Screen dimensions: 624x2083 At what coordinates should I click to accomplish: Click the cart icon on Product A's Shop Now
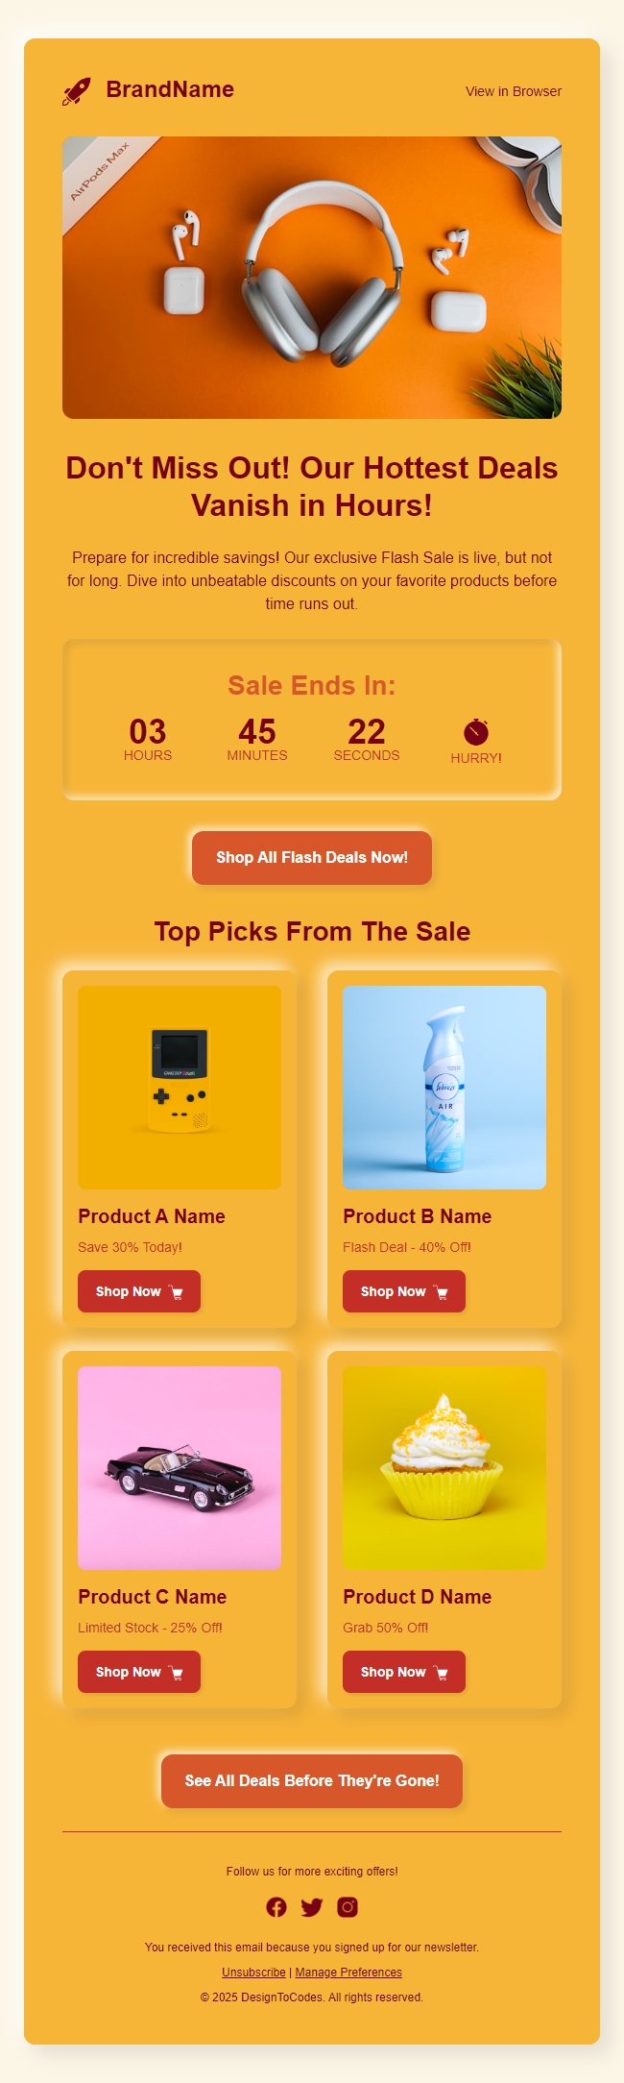pos(177,1291)
